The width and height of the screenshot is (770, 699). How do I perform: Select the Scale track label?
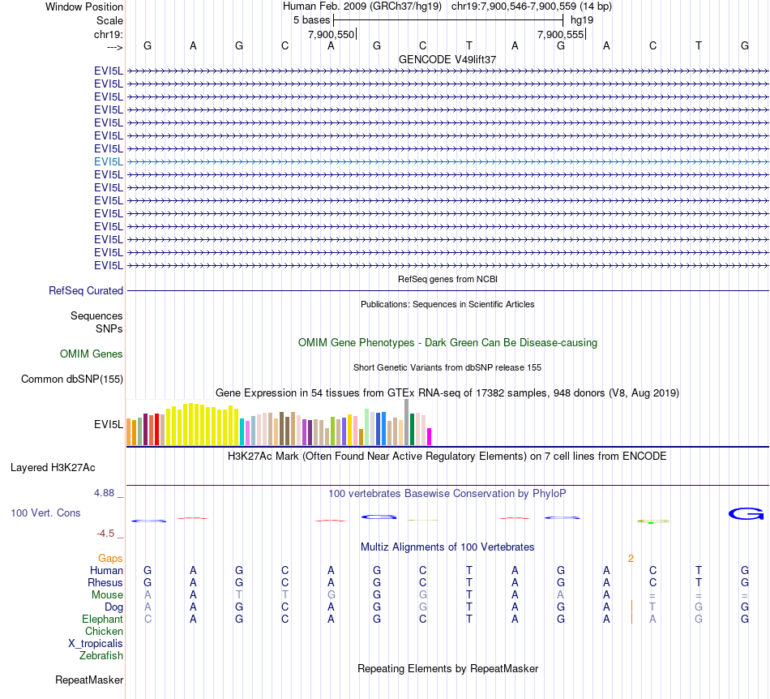coord(109,20)
